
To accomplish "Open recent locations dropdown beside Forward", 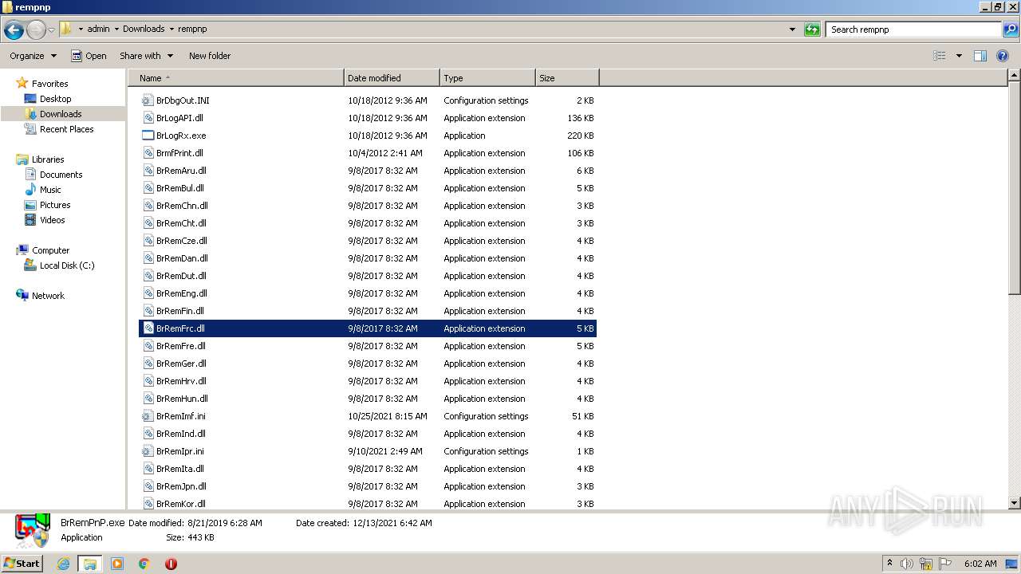I will 51,30.
